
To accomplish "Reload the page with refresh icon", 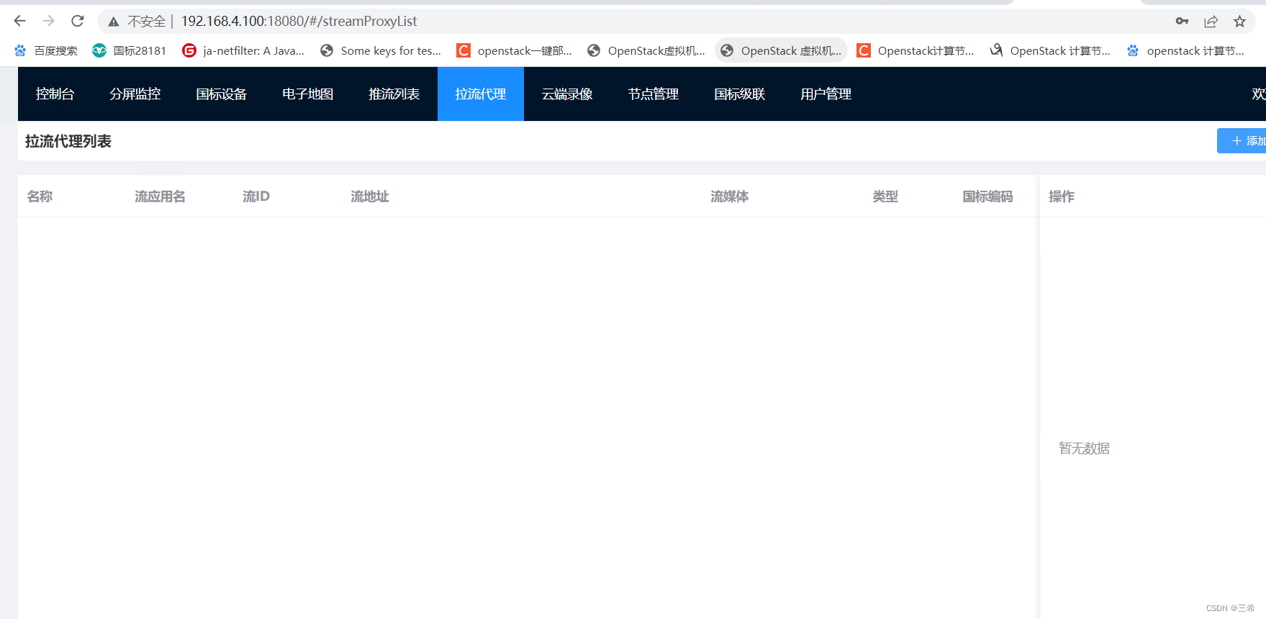I will pos(78,21).
